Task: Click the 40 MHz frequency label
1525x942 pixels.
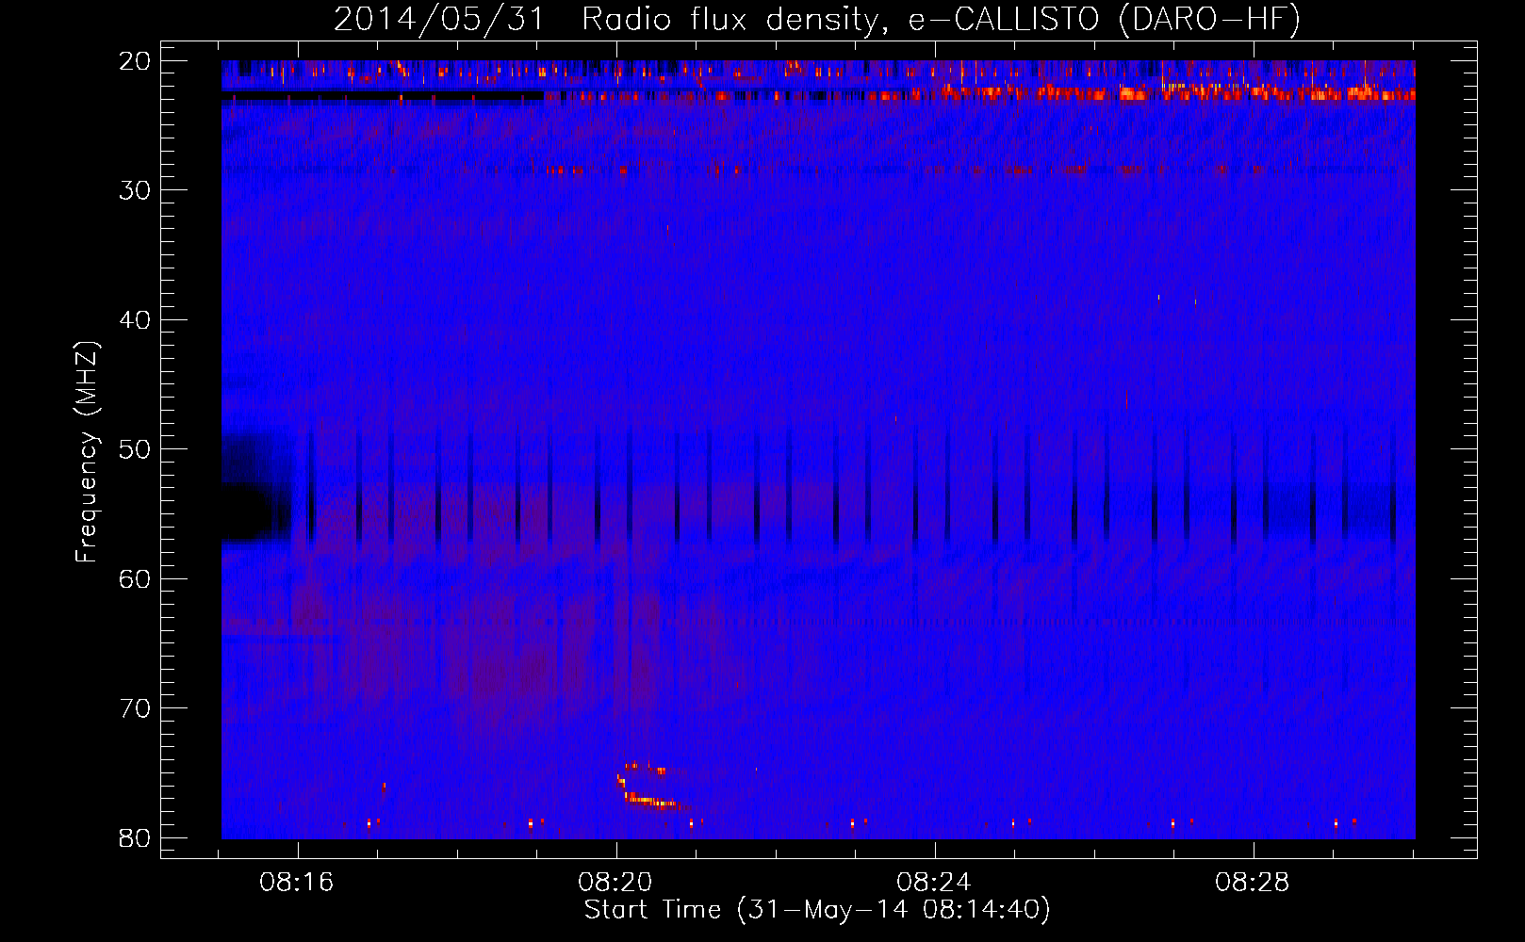Action: pyautogui.click(x=135, y=320)
